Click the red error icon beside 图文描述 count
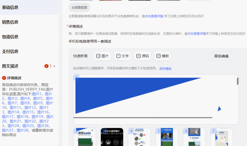247x146 pixels. point(46,66)
